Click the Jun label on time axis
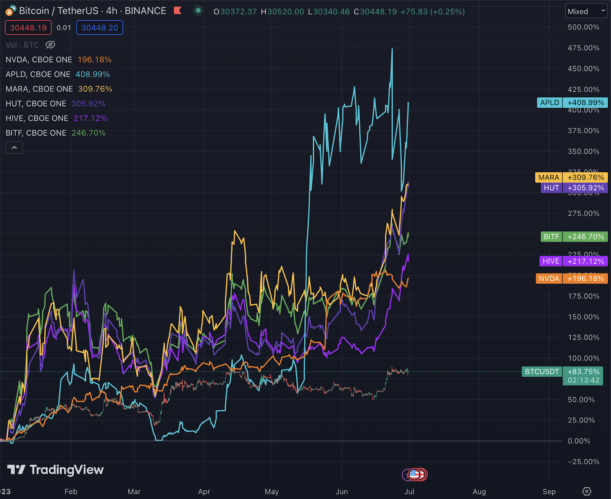Image resolution: width=611 pixels, height=499 pixels. point(341,492)
